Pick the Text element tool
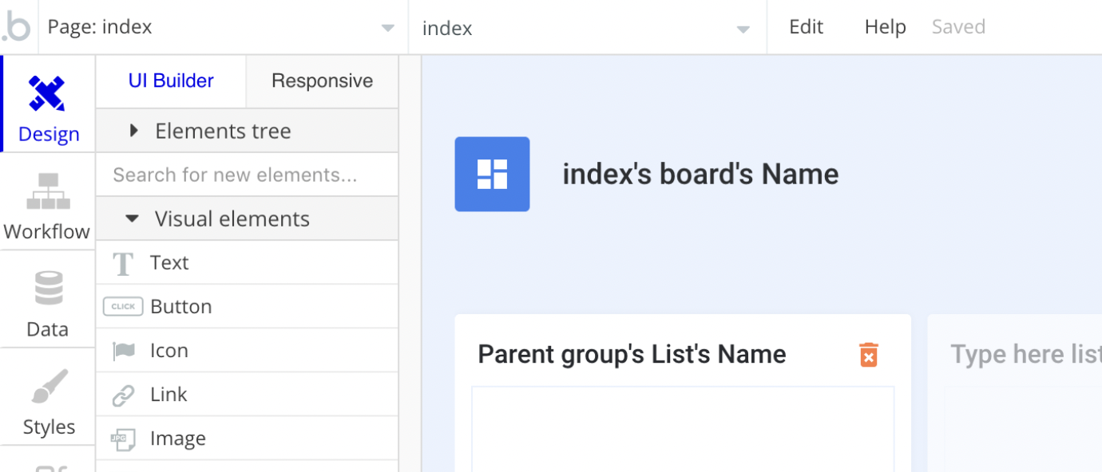Screen dimensions: 1102x472 (169, 263)
